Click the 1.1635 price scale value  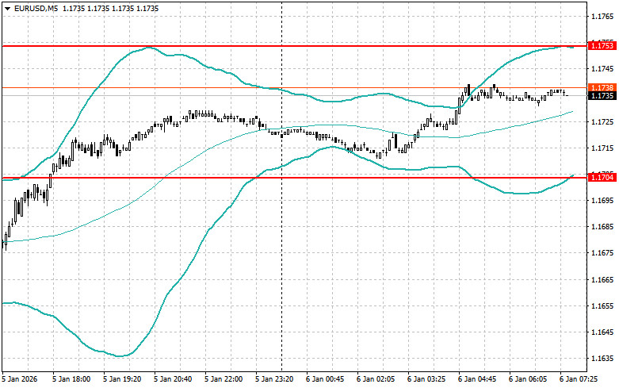tap(602, 359)
